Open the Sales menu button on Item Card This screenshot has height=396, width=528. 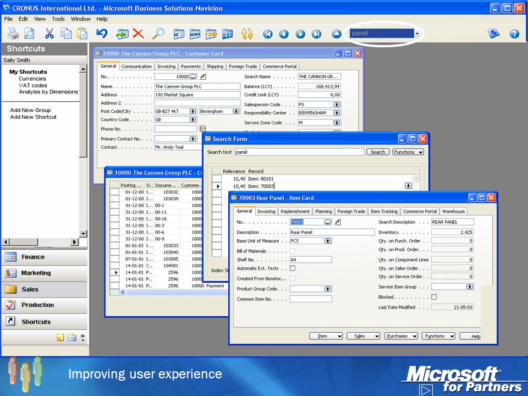click(364, 336)
